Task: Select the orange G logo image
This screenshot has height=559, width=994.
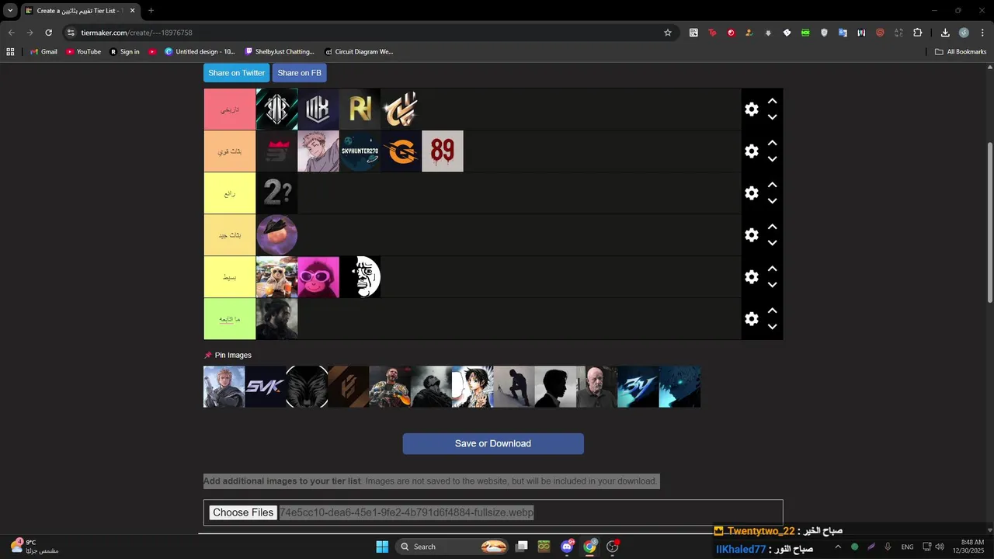Action: (401, 151)
